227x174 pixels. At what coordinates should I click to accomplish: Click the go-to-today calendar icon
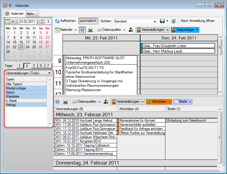click(8, 21)
